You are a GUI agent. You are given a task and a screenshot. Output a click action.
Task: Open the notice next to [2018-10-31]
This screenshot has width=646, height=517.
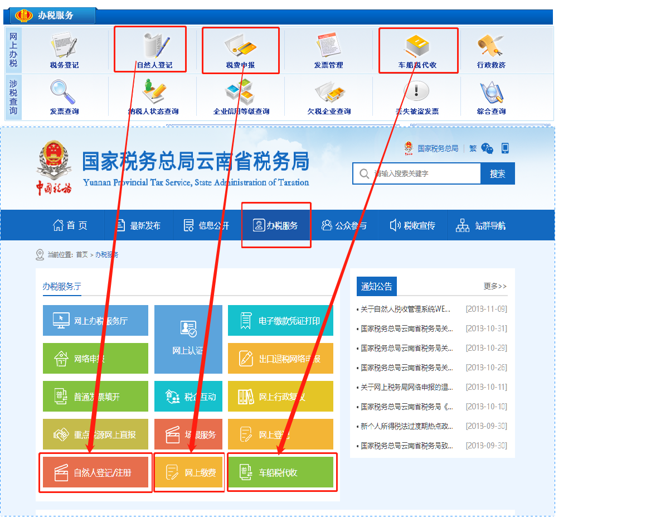coord(407,328)
